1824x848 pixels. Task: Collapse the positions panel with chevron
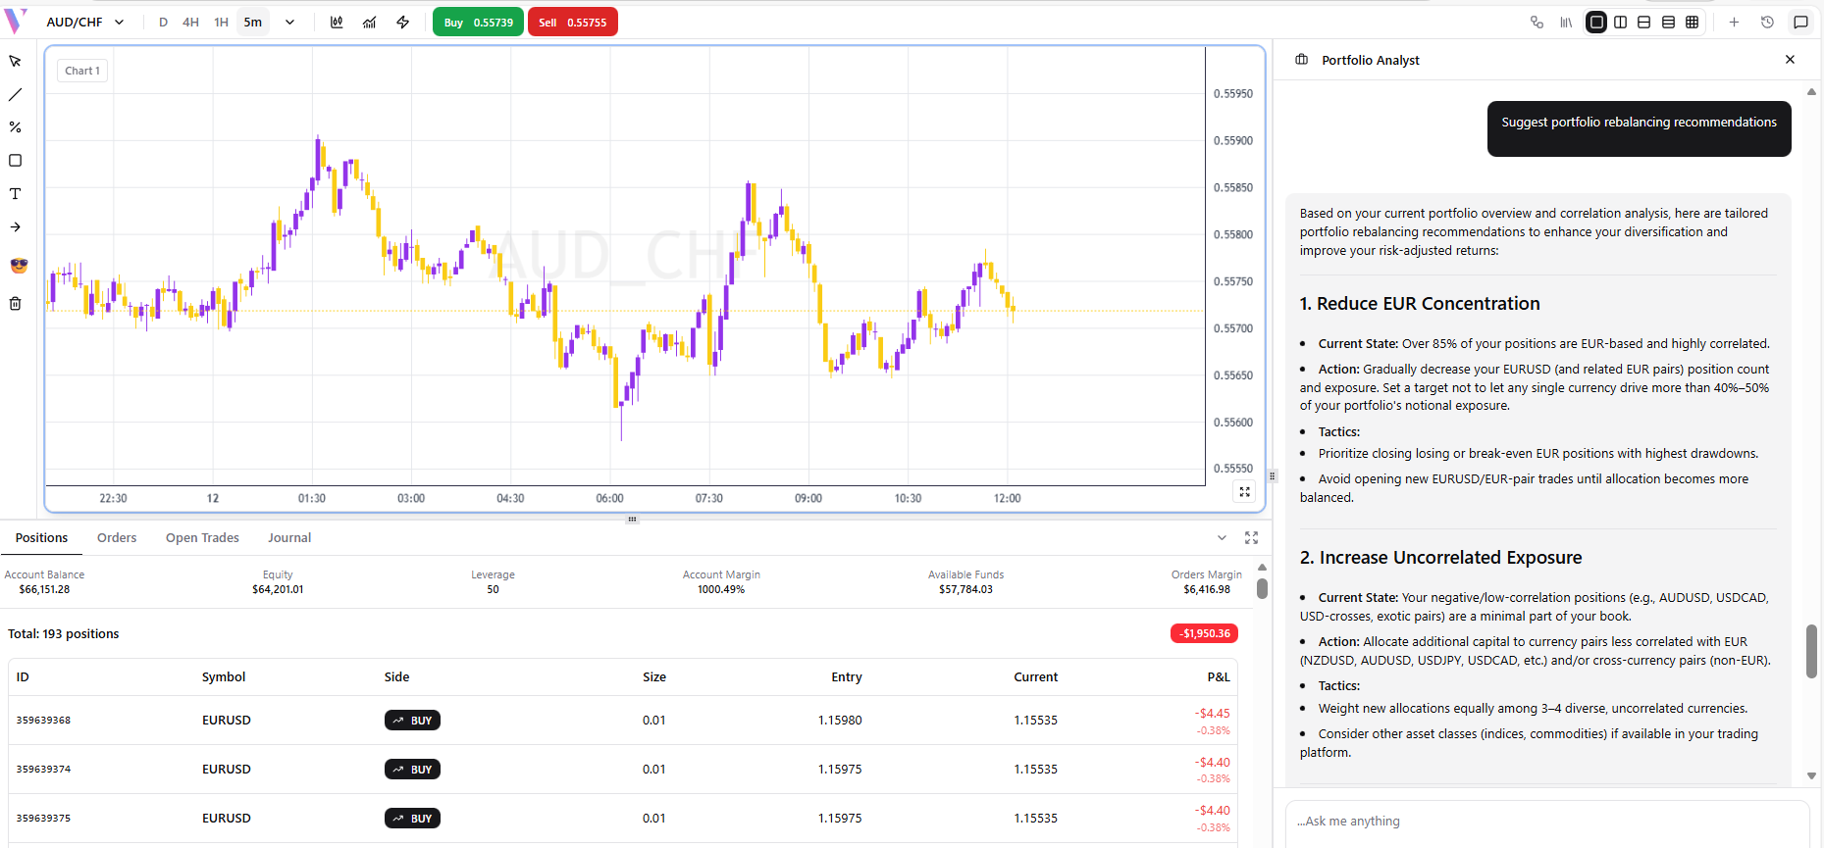pyautogui.click(x=1222, y=538)
